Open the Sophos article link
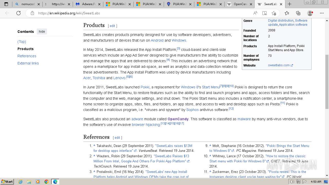 [x=193, y=110]
